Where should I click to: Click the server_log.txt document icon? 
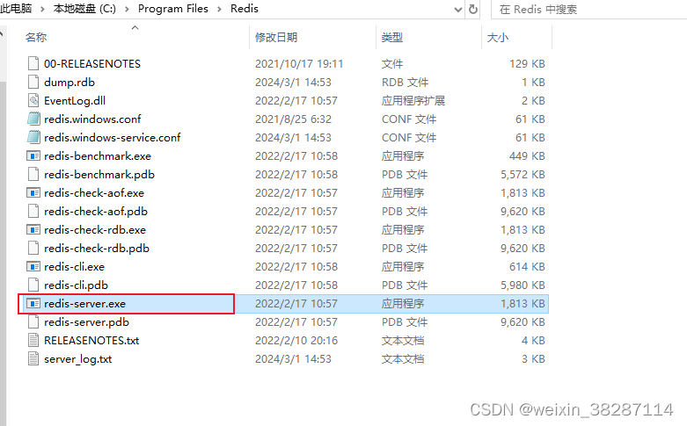click(x=33, y=358)
